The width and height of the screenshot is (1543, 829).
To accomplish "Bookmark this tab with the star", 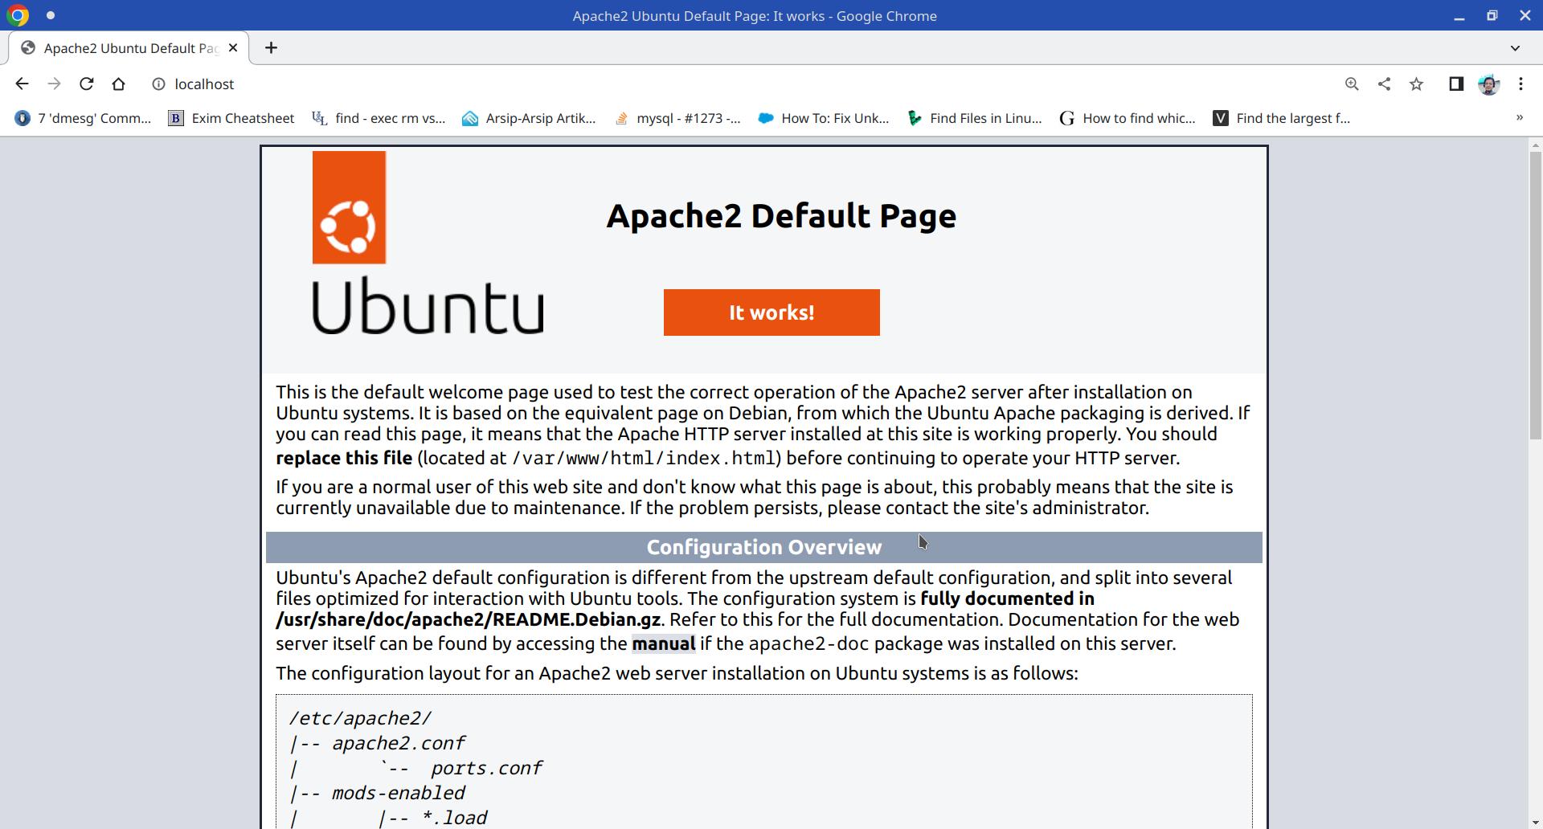I will coord(1416,84).
